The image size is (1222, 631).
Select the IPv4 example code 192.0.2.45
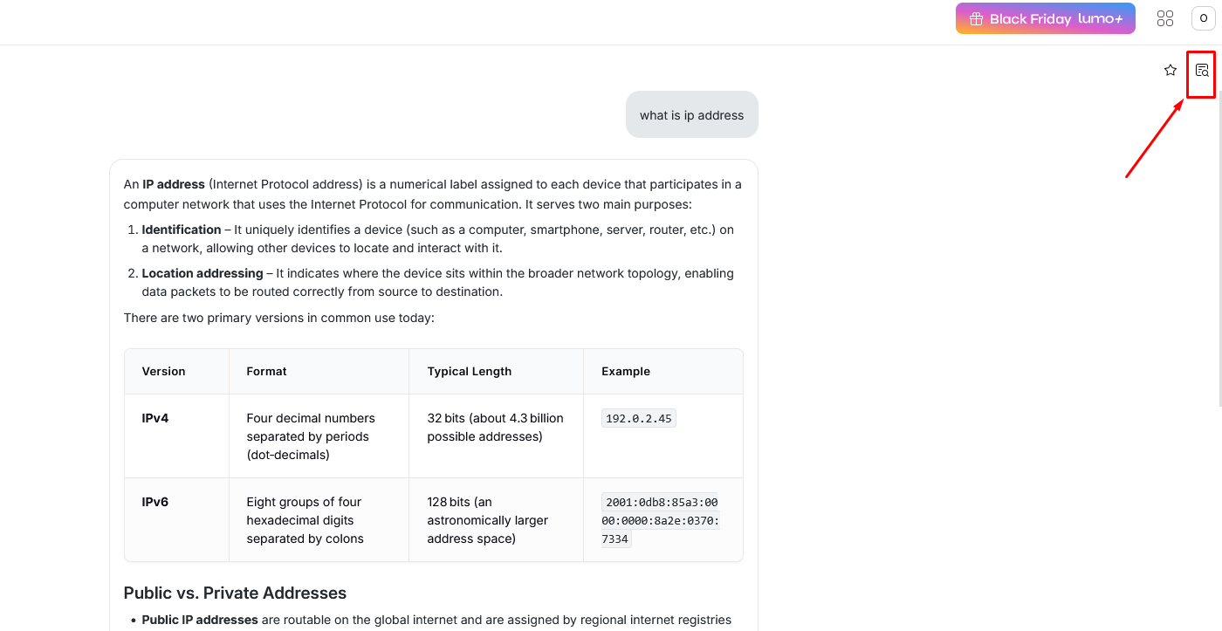point(638,418)
